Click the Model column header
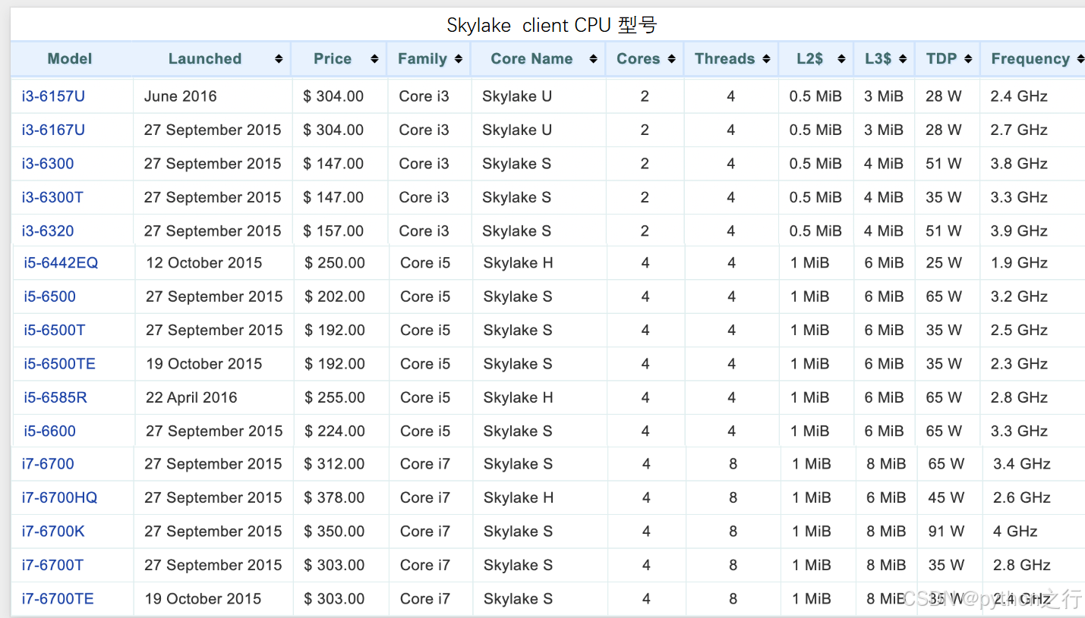 pos(70,59)
